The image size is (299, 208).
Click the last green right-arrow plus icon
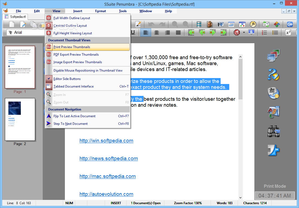[224, 33]
